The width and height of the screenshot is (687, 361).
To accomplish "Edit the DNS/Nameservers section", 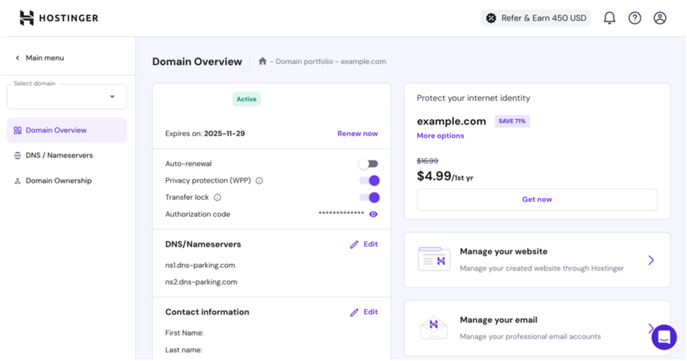I will (364, 245).
